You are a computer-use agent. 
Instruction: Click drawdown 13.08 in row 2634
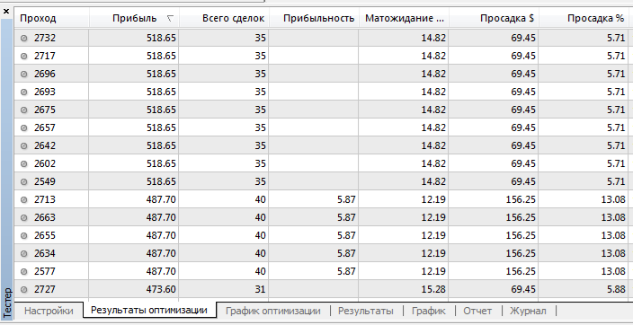point(613,253)
